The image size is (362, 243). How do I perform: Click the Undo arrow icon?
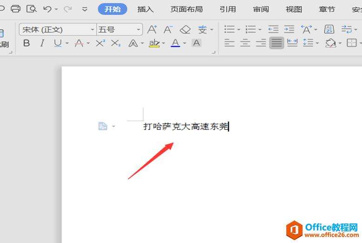[x=47, y=9]
